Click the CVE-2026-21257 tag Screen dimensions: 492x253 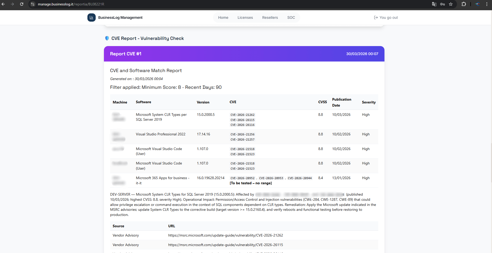pos(242,139)
